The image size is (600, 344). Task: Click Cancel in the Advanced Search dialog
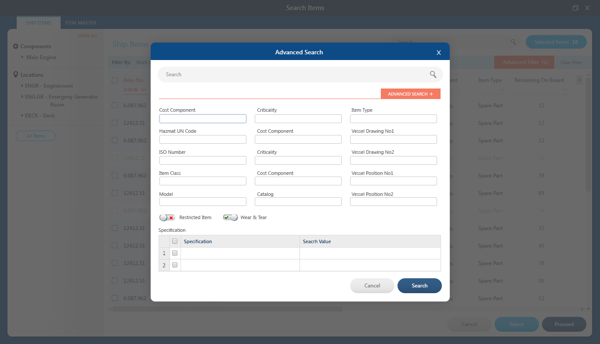[372, 286]
